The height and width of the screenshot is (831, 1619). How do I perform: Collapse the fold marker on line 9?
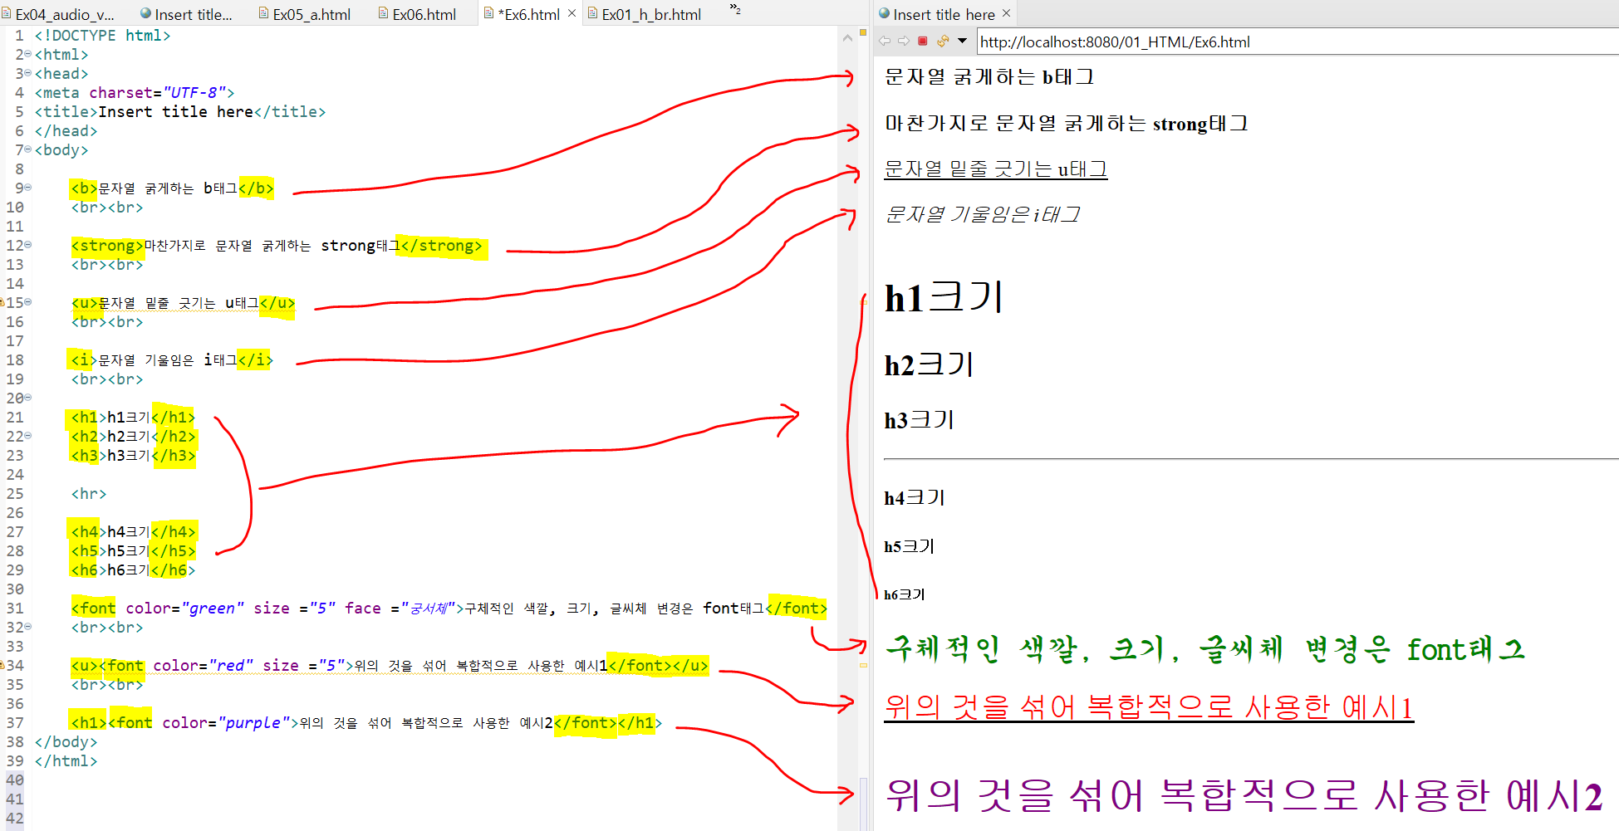[28, 188]
